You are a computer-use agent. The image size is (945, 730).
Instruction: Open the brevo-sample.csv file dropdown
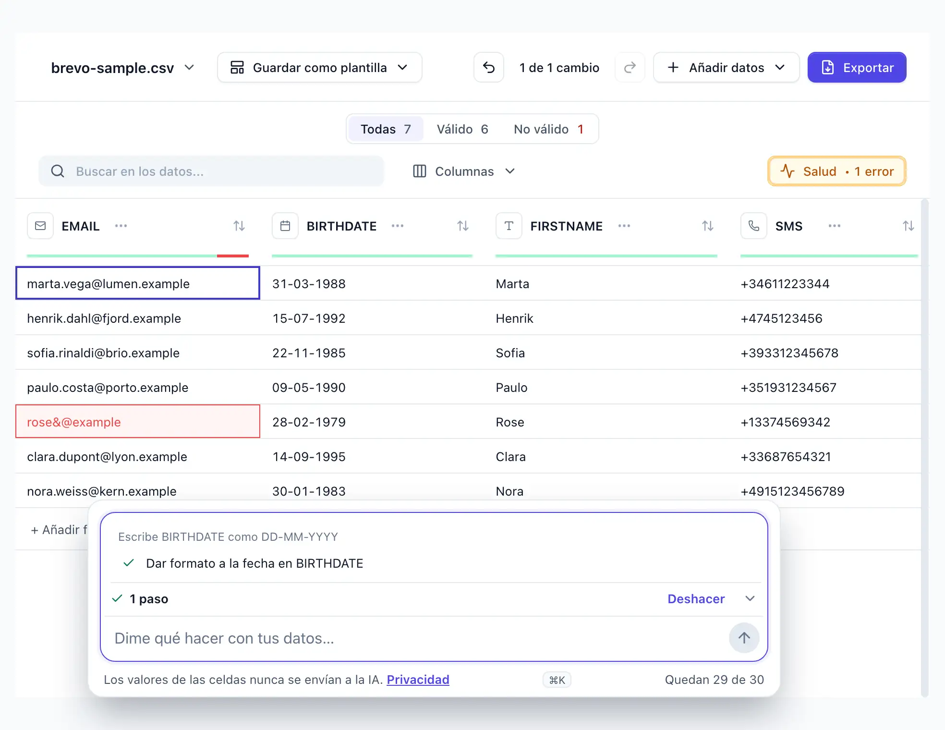tap(123, 68)
